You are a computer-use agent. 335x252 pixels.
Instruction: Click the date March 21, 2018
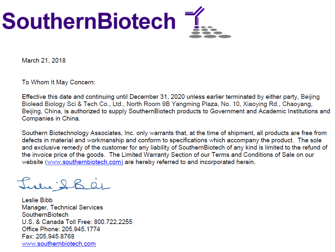pos(44,60)
